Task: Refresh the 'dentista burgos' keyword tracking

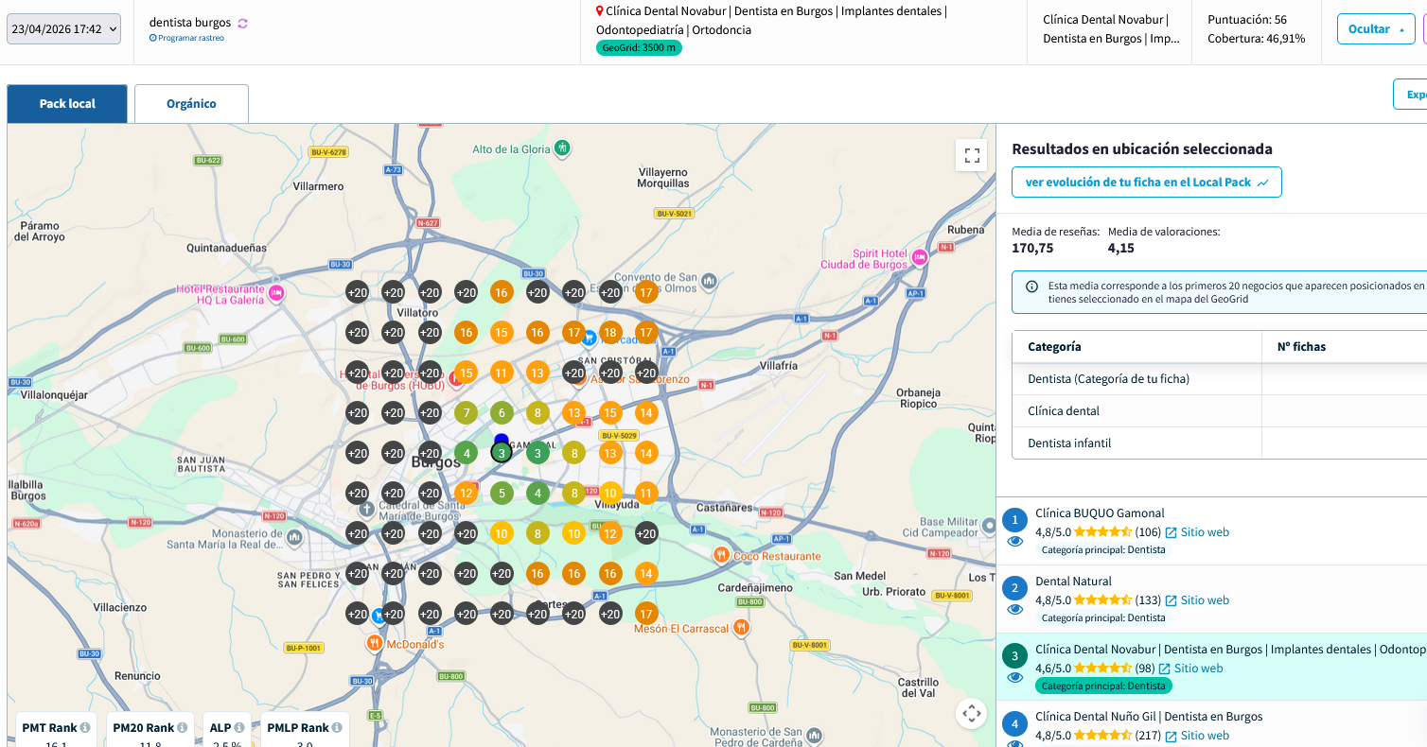Action: 243,23
